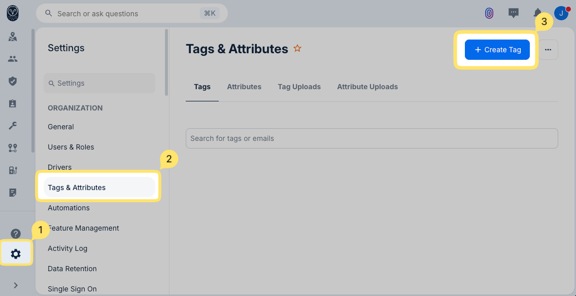Open Users & Roles settings
The width and height of the screenshot is (576, 296).
[x=71, y=147]
